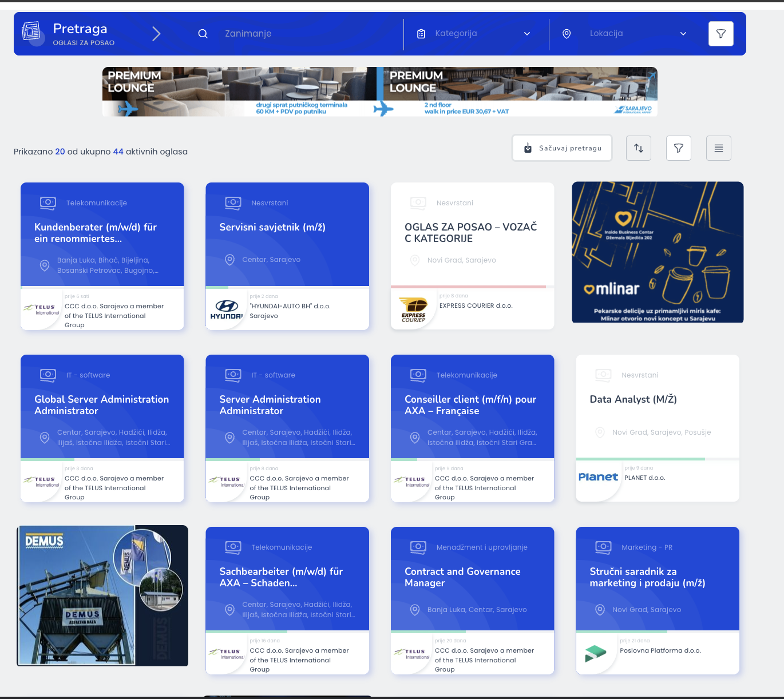The height and width of the screenshot is (699, 784).
Task: Click the Demus advertisement image
Action: coord(103,595)
